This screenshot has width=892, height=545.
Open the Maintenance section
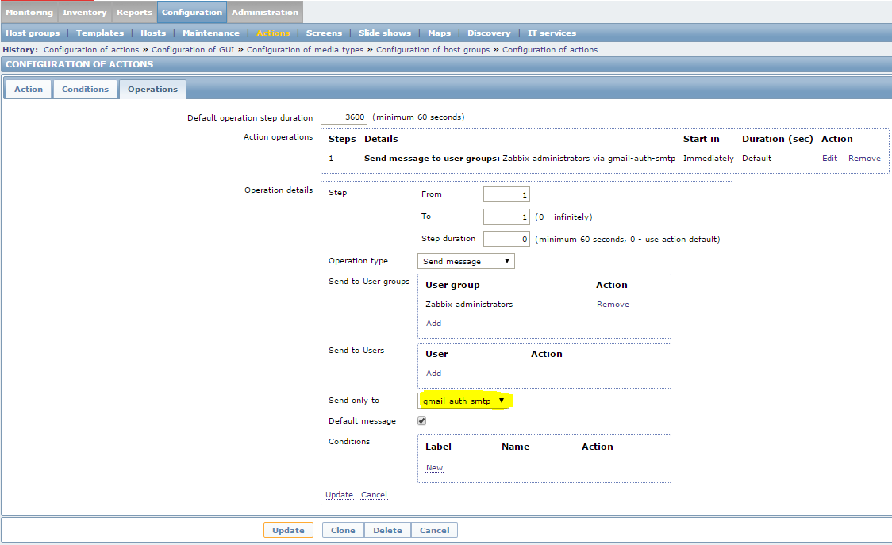[210, 33]
